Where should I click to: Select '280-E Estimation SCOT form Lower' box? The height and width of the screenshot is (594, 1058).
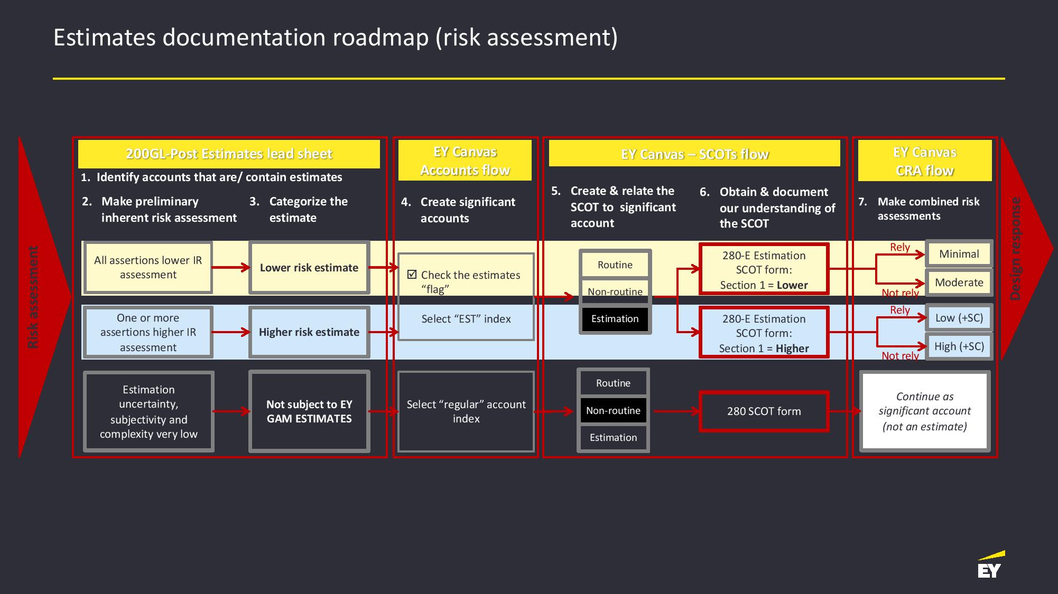click(x=764, y=269)
